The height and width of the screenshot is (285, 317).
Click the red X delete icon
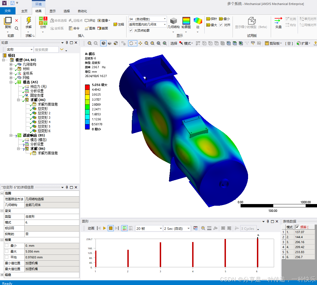tap(17, 21)
